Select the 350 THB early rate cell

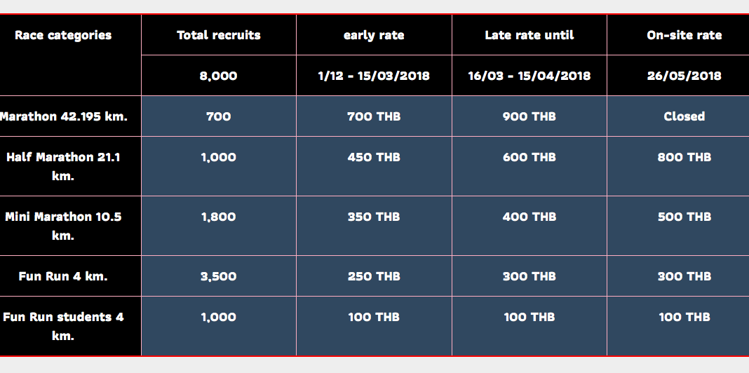[374, 226]
